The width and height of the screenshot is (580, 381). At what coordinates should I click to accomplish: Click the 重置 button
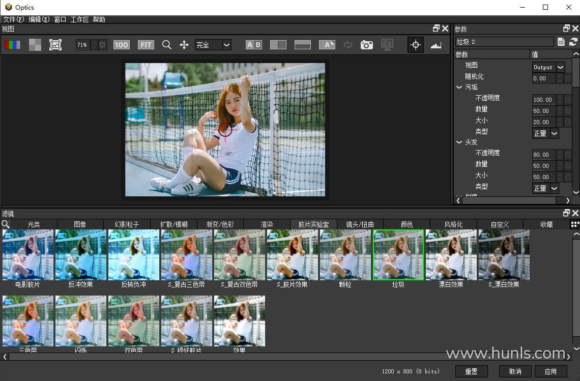[471, 371]
